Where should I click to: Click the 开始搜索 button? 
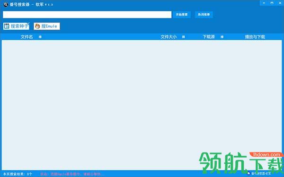(181, 15)
